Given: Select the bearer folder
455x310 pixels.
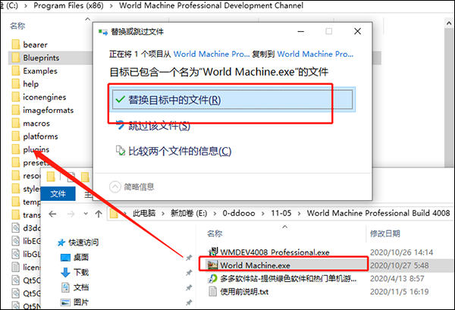Looking at the screenshot, I should (x=30, y=45).
